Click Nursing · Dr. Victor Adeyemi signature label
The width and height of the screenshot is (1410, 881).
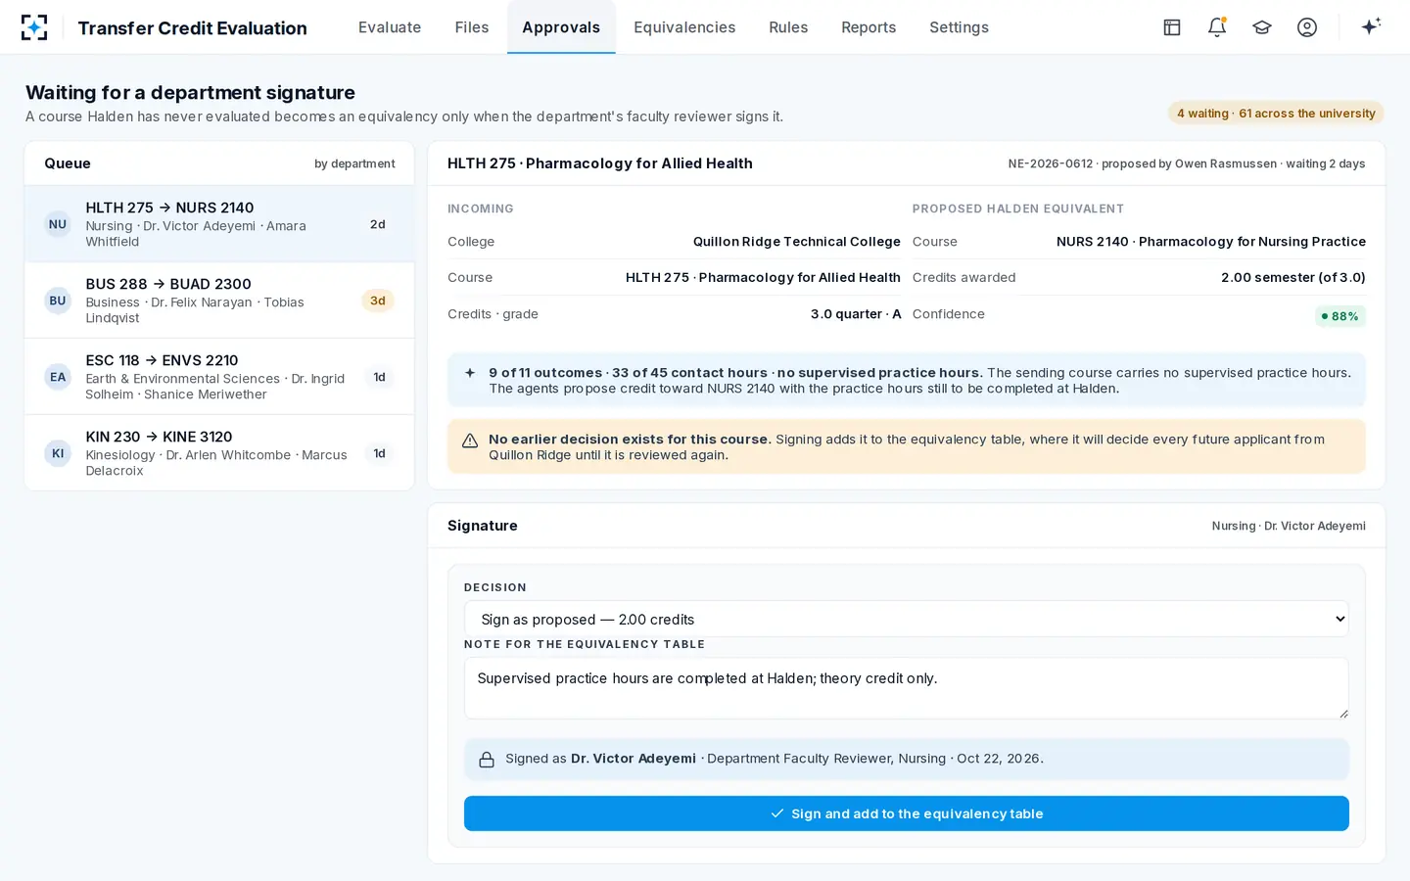(x=1289, y=527)
